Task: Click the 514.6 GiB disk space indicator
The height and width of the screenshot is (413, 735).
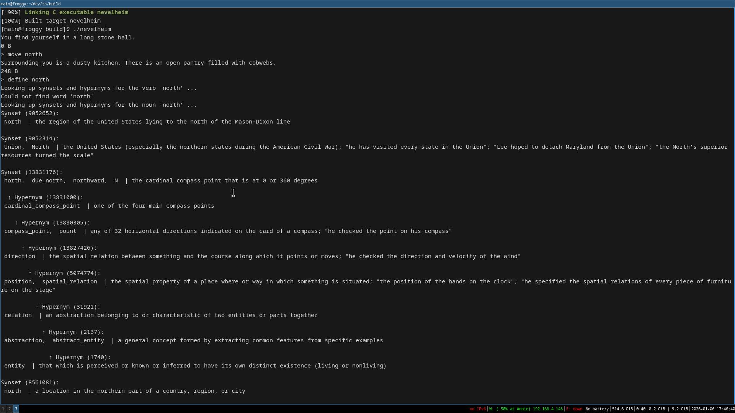Action: click(x=622, y=409)
